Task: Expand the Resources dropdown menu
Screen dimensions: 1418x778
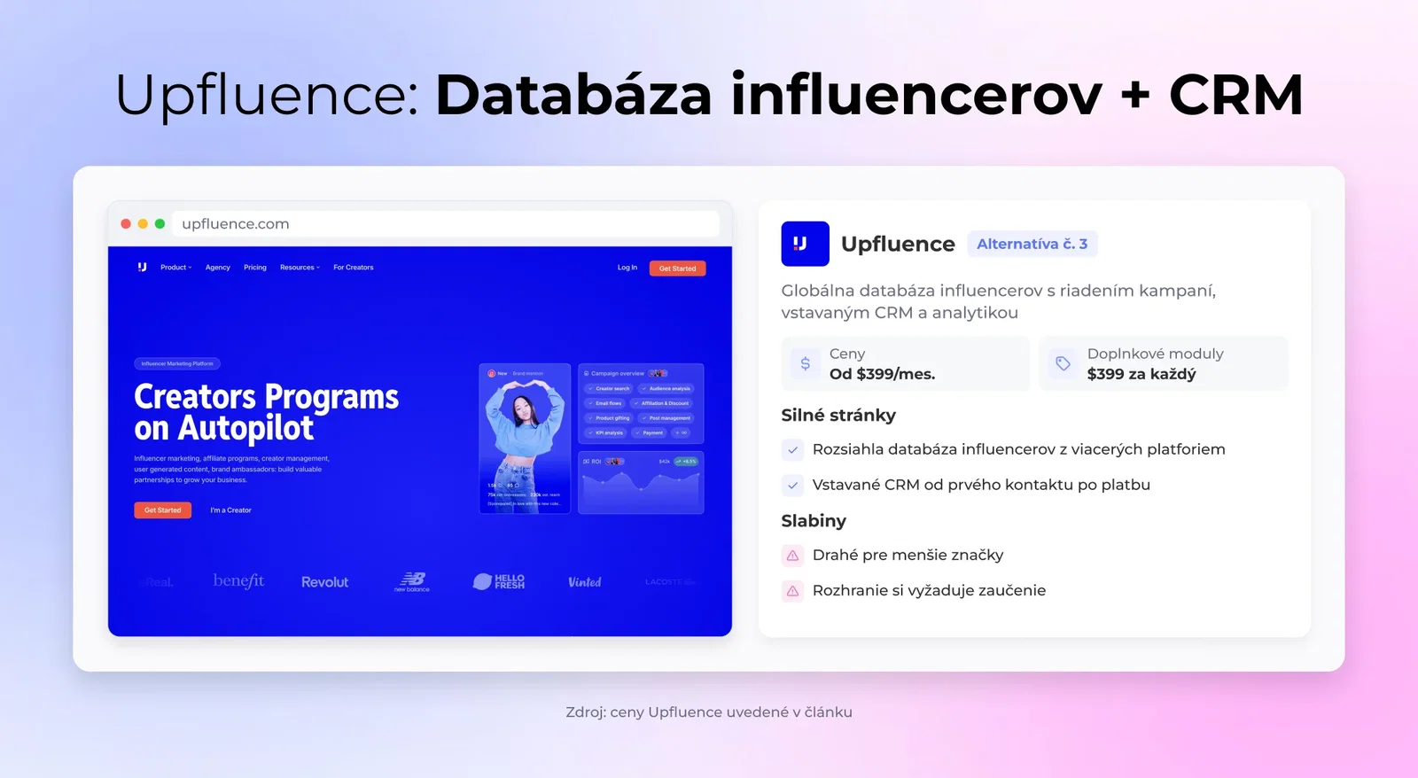Action: pyautogui.click(x=300, y=268)
